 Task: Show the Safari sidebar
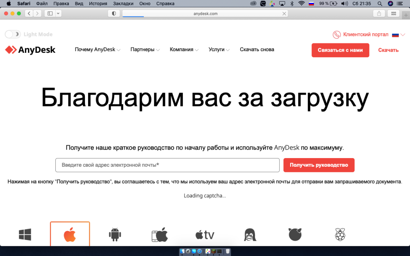(50, 14)
